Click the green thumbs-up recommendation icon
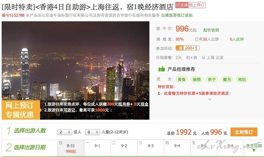 [x=162, y=69]
